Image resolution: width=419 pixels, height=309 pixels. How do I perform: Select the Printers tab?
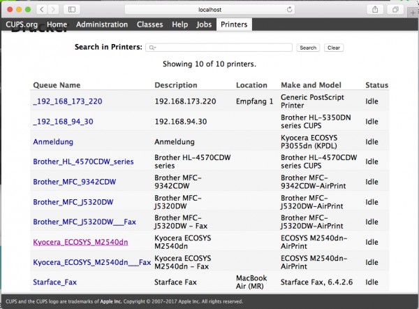pyautogui.click(x=234, y=24)
